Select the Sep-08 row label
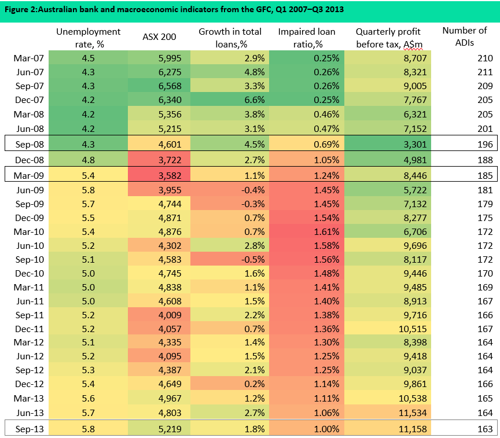This screenshot has height=438, width=500. coord(27,144)
